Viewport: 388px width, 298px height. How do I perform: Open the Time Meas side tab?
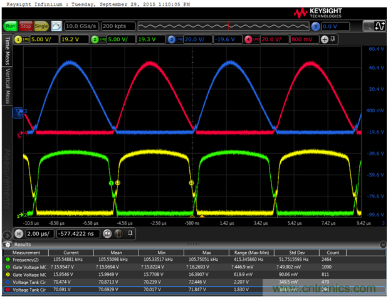[x=8, y=51]
